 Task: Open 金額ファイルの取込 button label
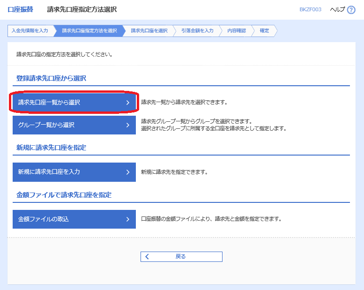click(44, 219)
